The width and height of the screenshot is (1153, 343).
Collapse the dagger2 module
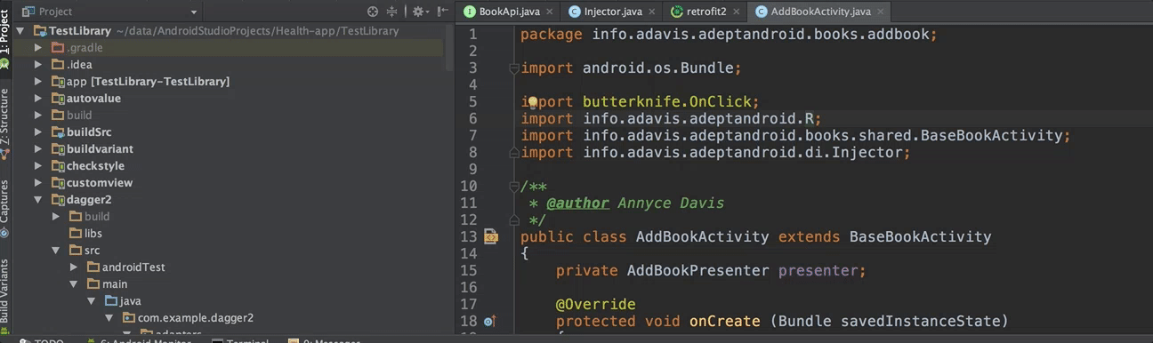38,199
